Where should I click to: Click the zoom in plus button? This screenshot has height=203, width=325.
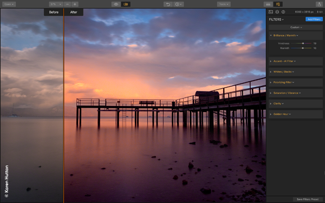[75, 4]
